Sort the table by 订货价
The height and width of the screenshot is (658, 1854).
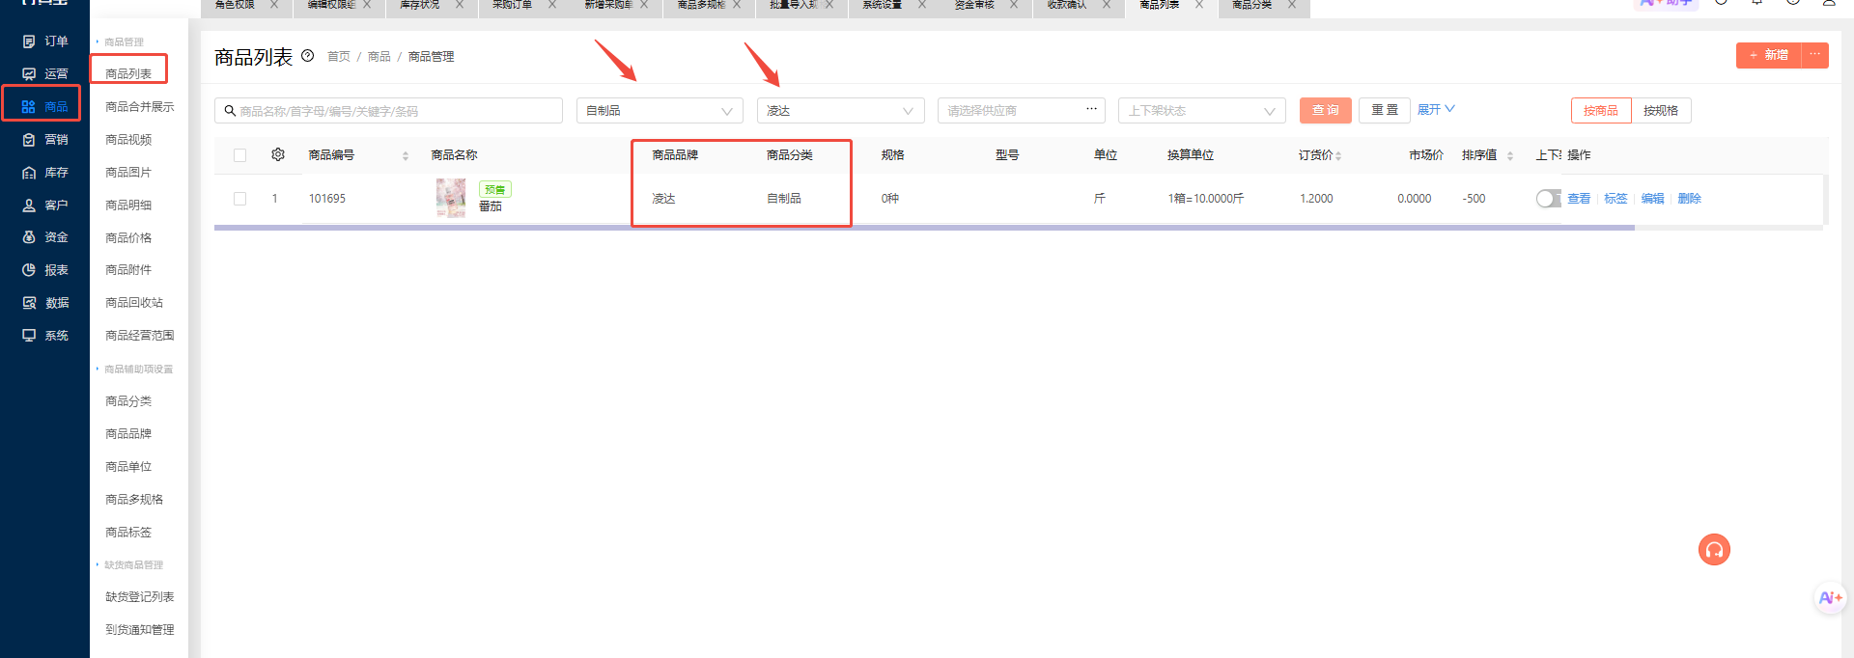tap(1338, 155)
